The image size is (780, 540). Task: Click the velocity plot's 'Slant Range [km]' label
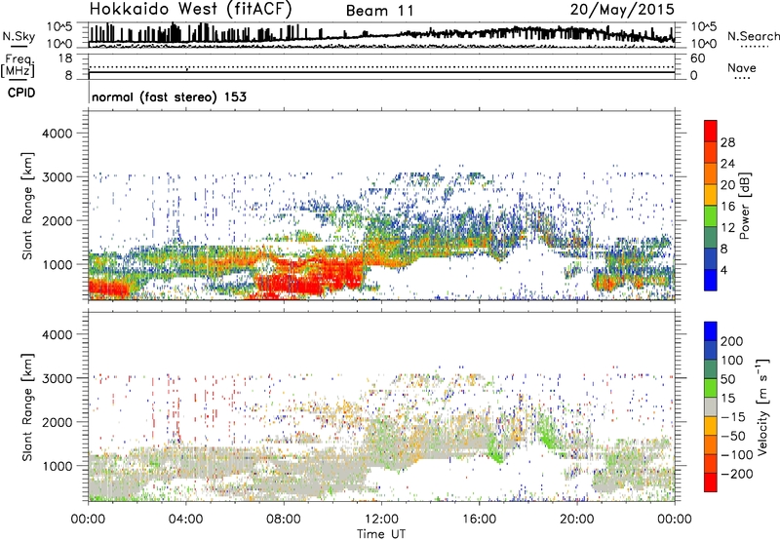[27, 406]
